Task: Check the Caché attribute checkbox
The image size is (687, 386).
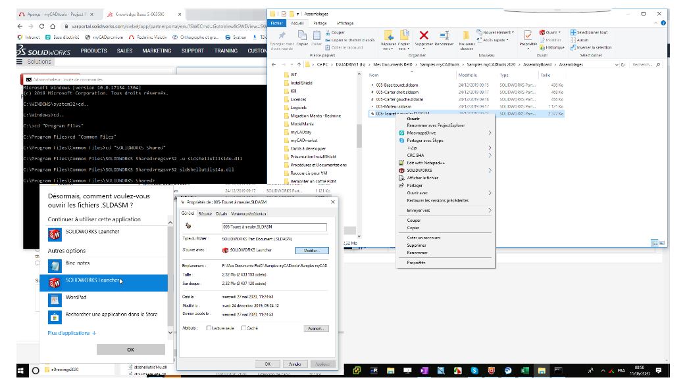Action: 243,328
